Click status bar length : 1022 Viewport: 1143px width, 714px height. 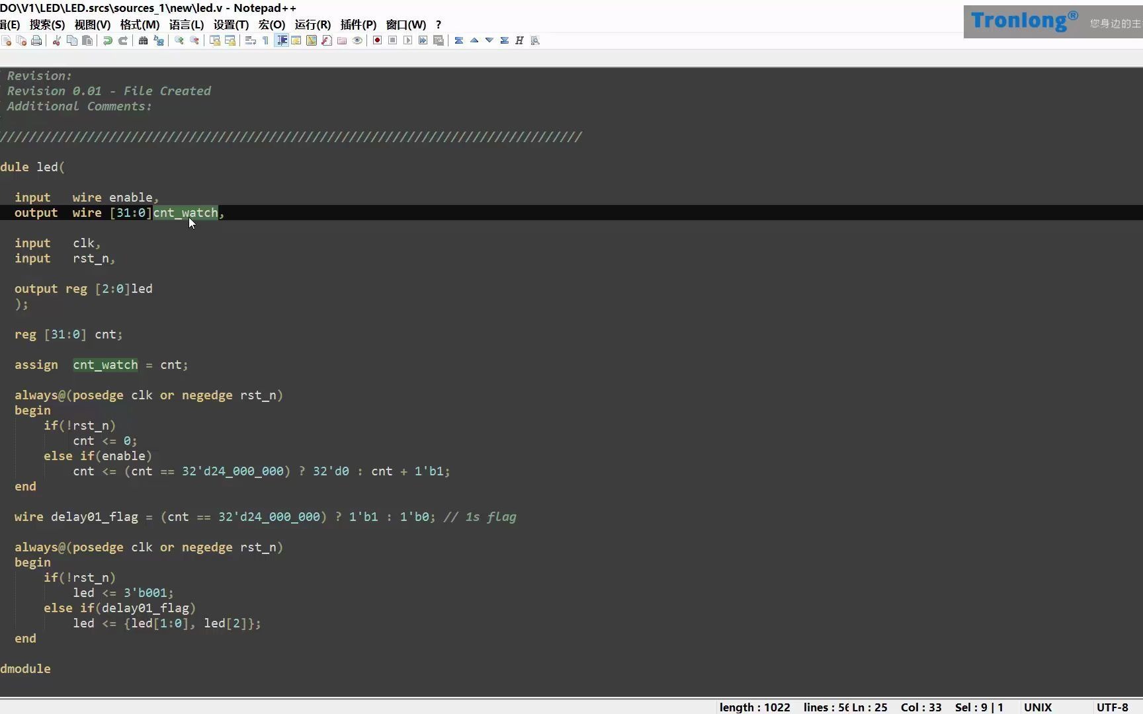coord(755,707)
